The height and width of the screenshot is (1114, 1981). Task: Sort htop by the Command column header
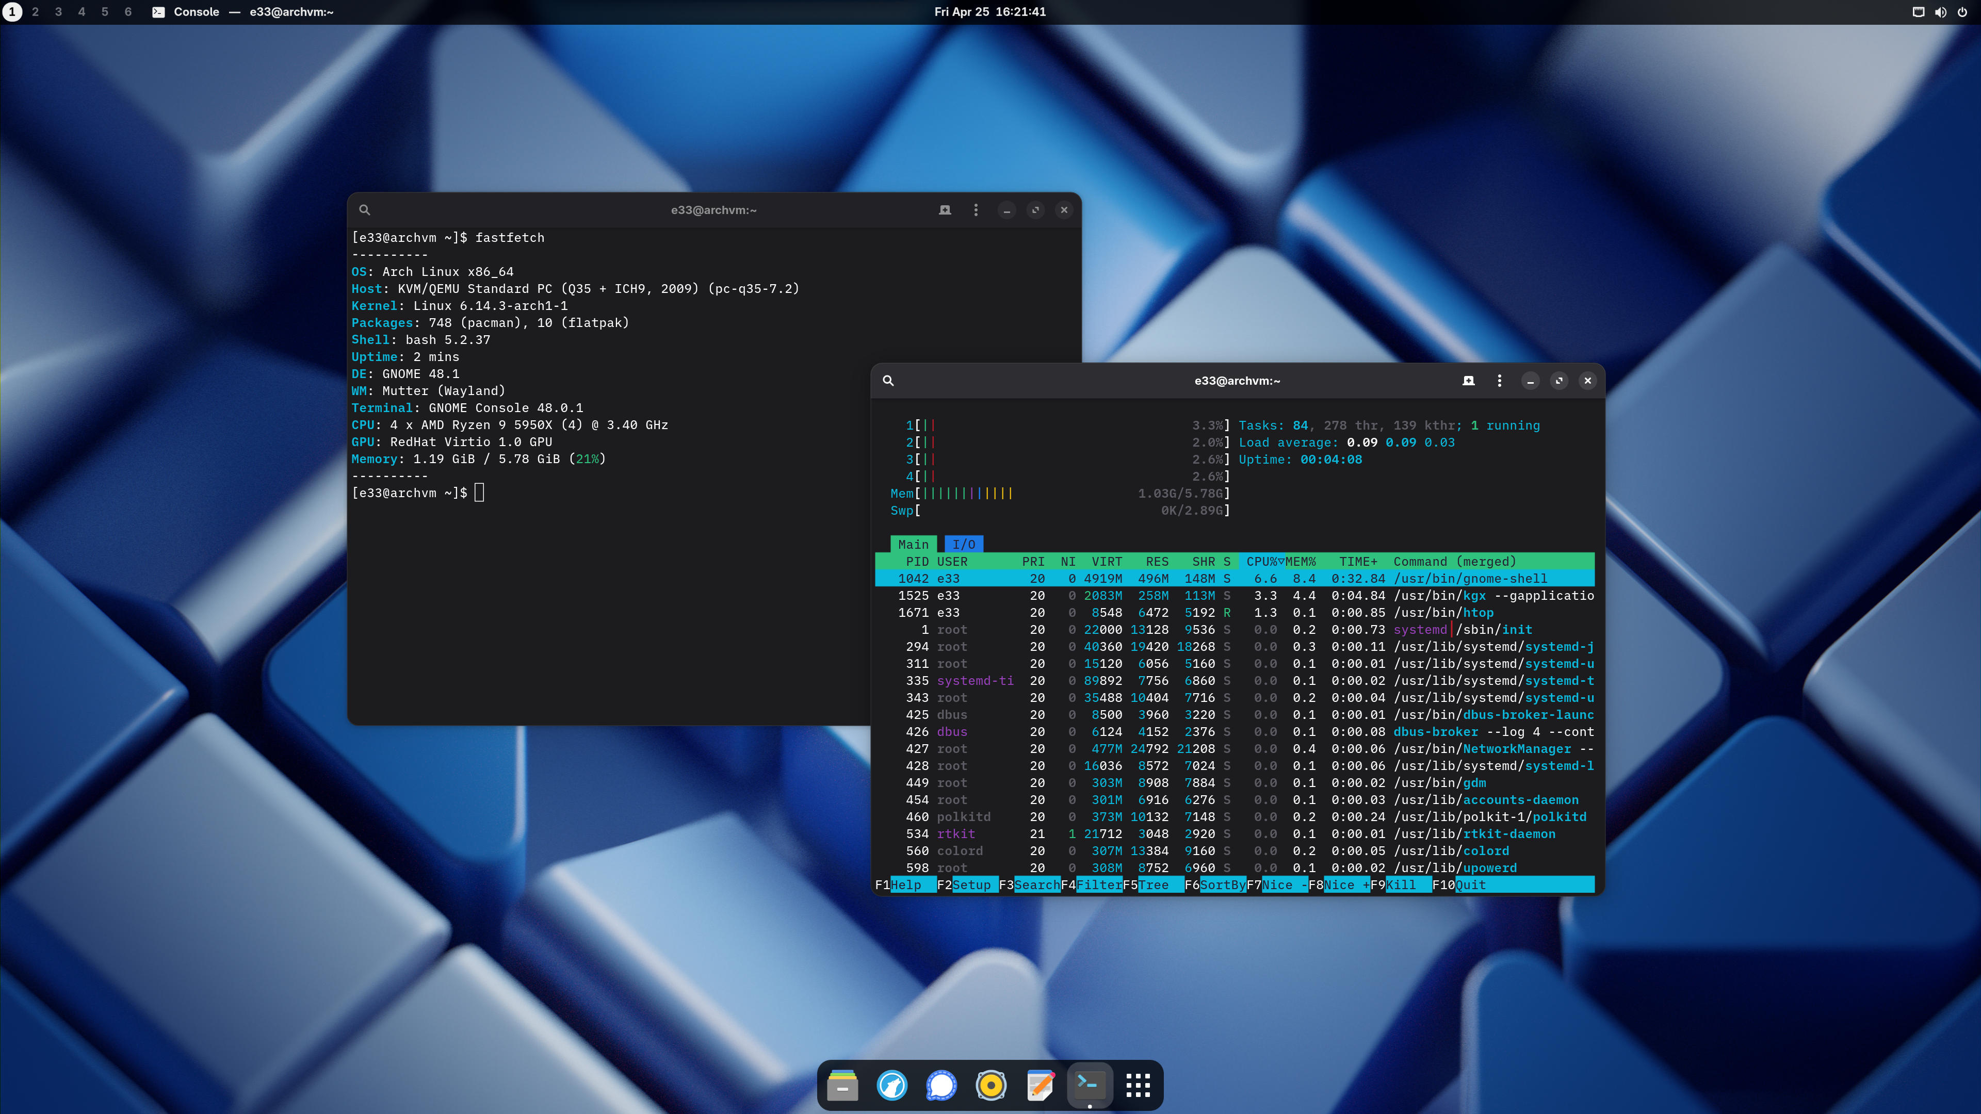coord(1455,561)
